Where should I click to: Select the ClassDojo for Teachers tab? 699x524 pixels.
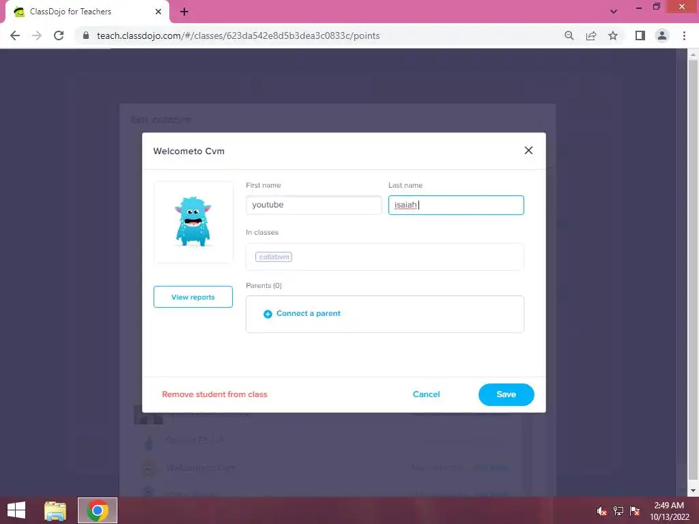(x=87, y=12)
